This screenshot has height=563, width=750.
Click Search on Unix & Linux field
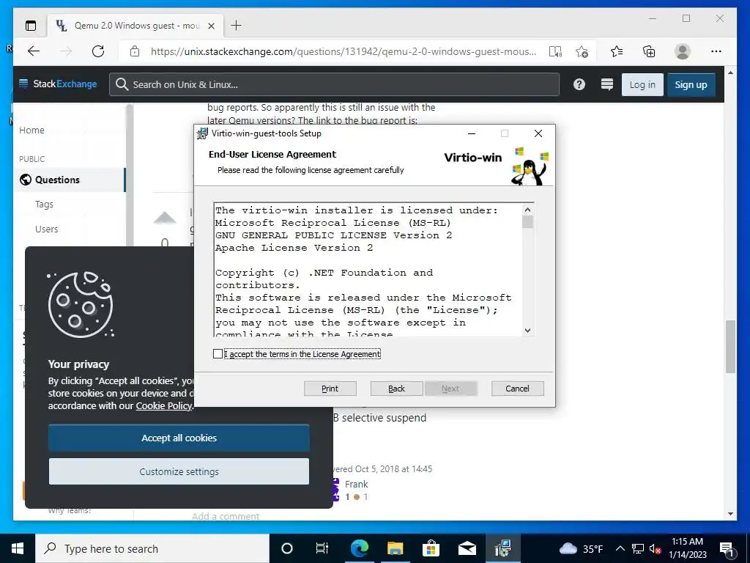click(x=334, y=84)
